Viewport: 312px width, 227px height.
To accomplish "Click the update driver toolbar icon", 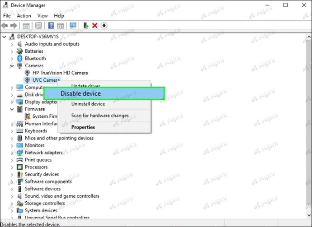I will [86, 25].
